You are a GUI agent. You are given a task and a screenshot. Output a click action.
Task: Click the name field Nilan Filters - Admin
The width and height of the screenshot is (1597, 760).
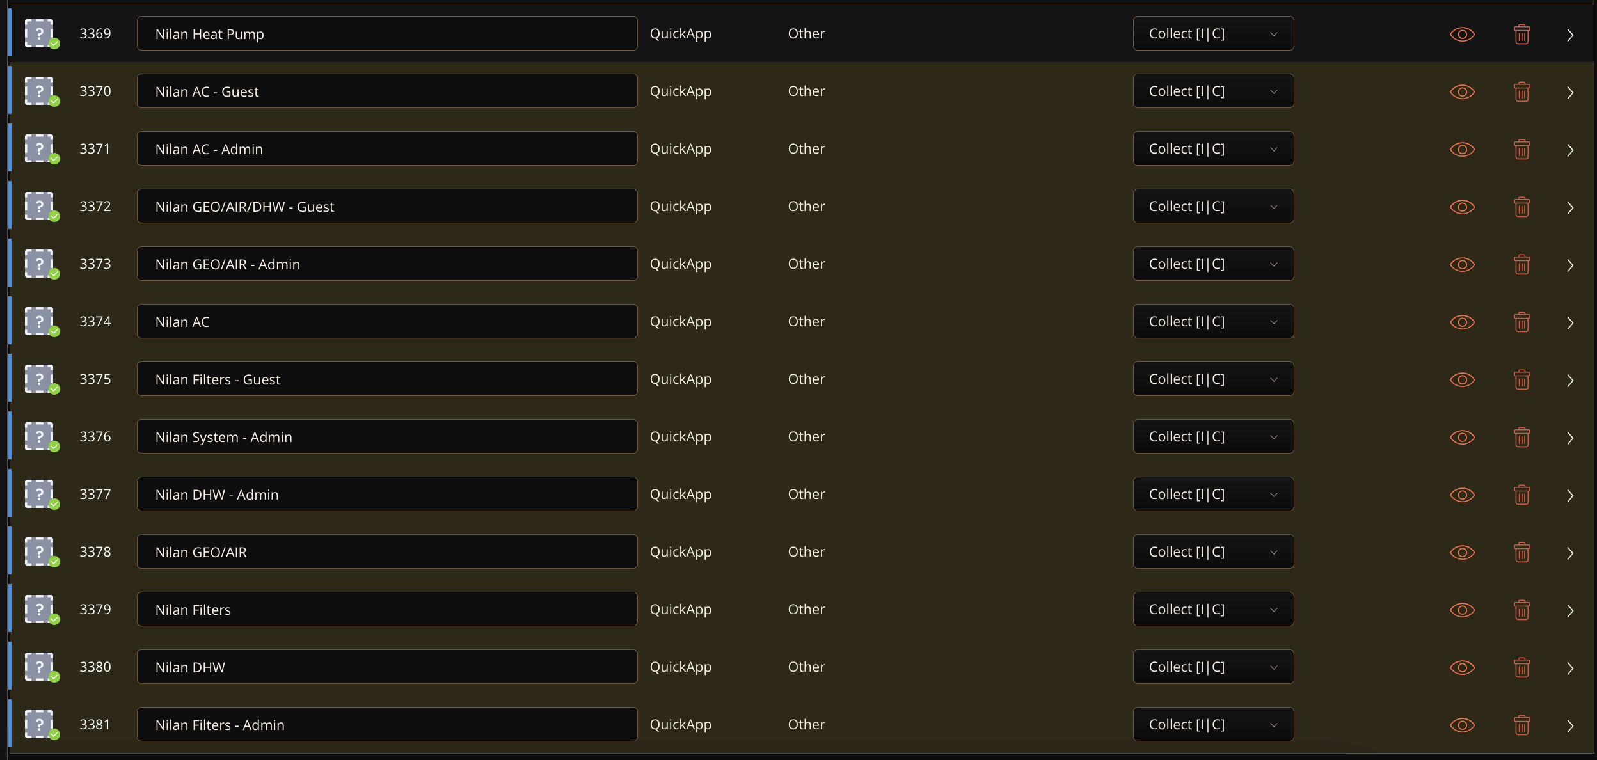tap(387, 724)
